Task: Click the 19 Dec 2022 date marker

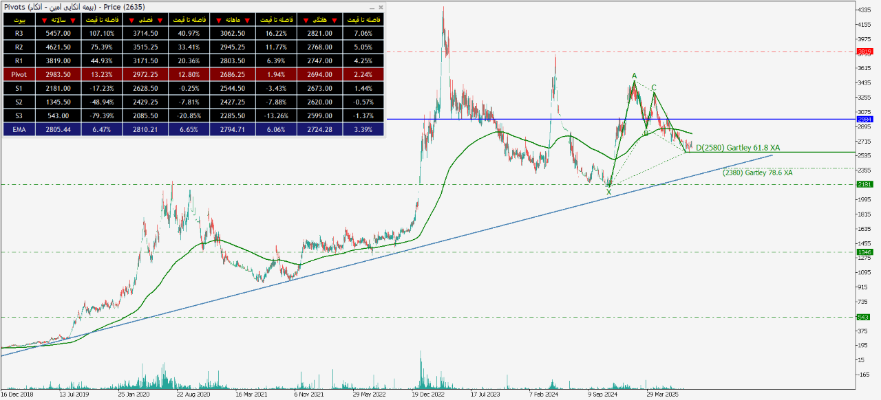Action: [x=430, y=395]
